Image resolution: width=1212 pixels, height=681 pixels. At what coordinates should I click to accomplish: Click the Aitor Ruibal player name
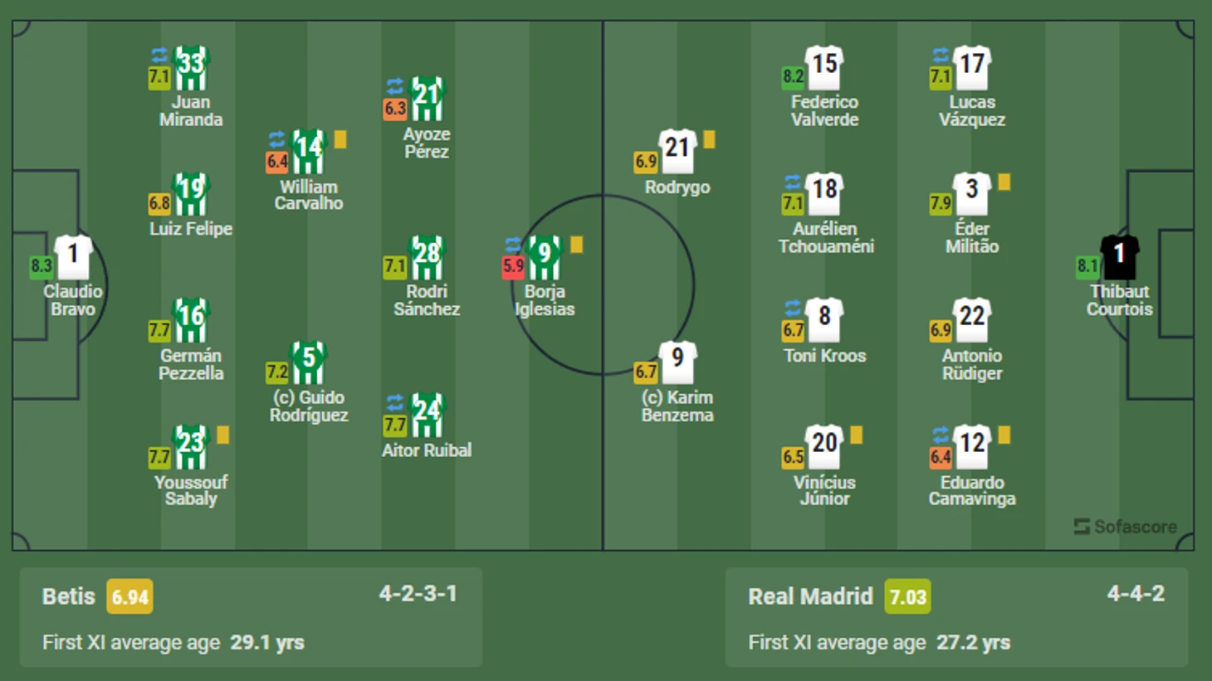[427, 450]
